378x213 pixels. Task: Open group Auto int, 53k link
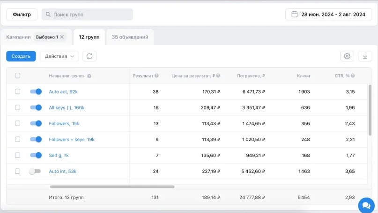click(63, 171)
